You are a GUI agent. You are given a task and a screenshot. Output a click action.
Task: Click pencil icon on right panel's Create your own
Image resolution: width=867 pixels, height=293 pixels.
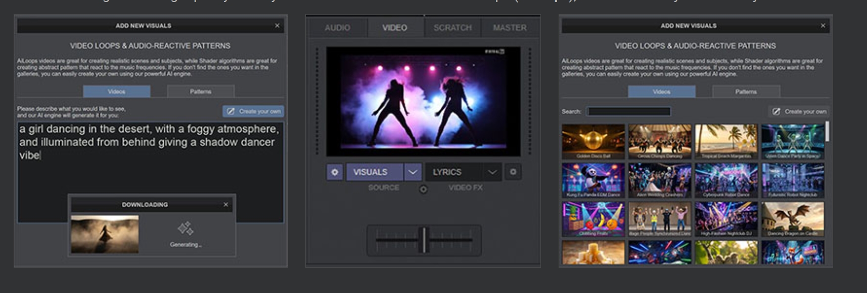pos(776,112)
